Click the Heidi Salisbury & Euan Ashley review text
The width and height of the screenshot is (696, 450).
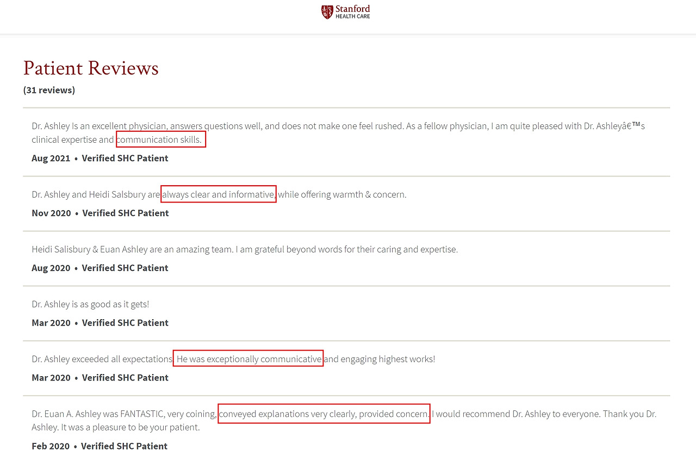245,250
